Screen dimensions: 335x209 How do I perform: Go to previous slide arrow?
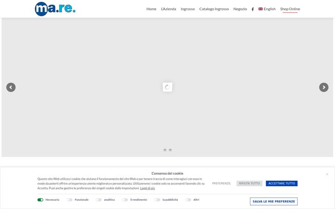point(11,87)
